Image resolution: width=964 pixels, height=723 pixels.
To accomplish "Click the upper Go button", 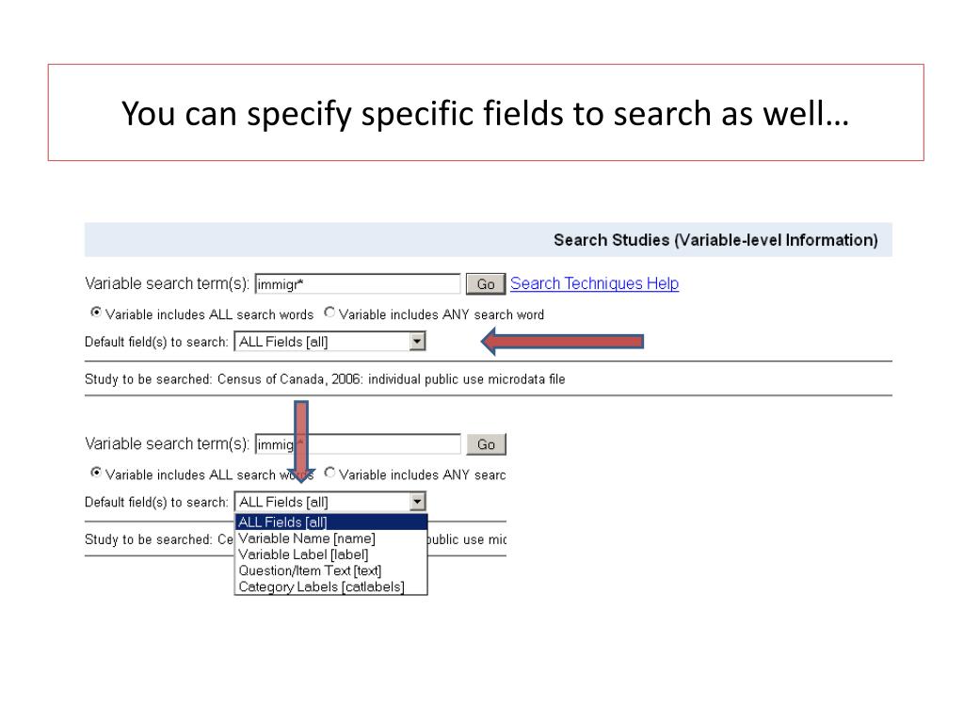I will (486, 284).
